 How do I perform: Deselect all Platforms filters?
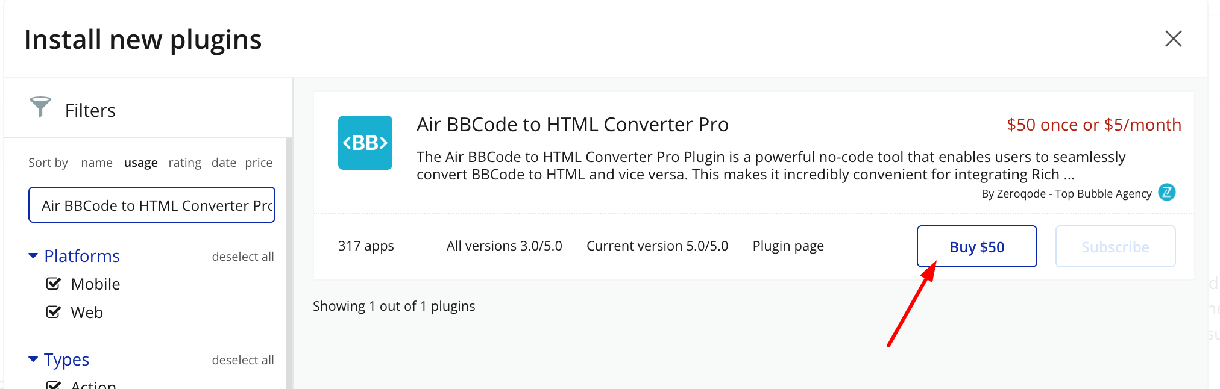242,257
